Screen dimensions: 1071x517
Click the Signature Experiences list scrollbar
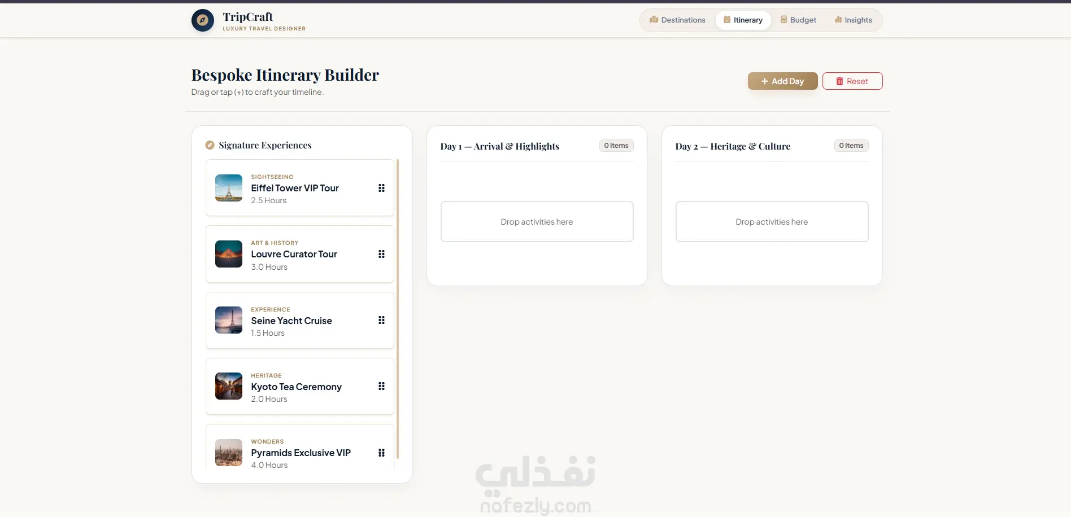[x=398, y=309]
